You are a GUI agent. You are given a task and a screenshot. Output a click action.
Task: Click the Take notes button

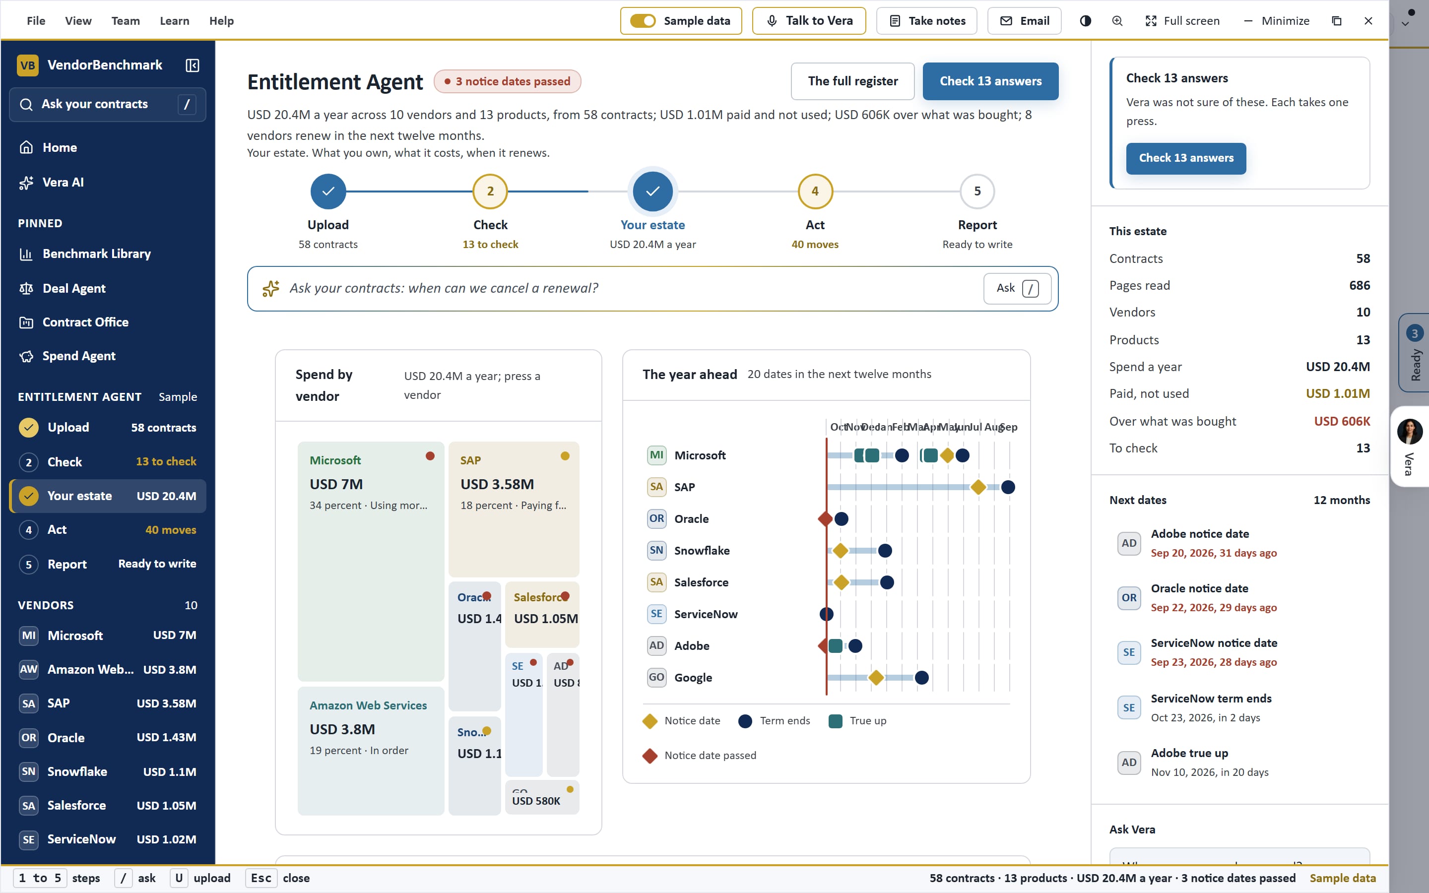[927, 21]
